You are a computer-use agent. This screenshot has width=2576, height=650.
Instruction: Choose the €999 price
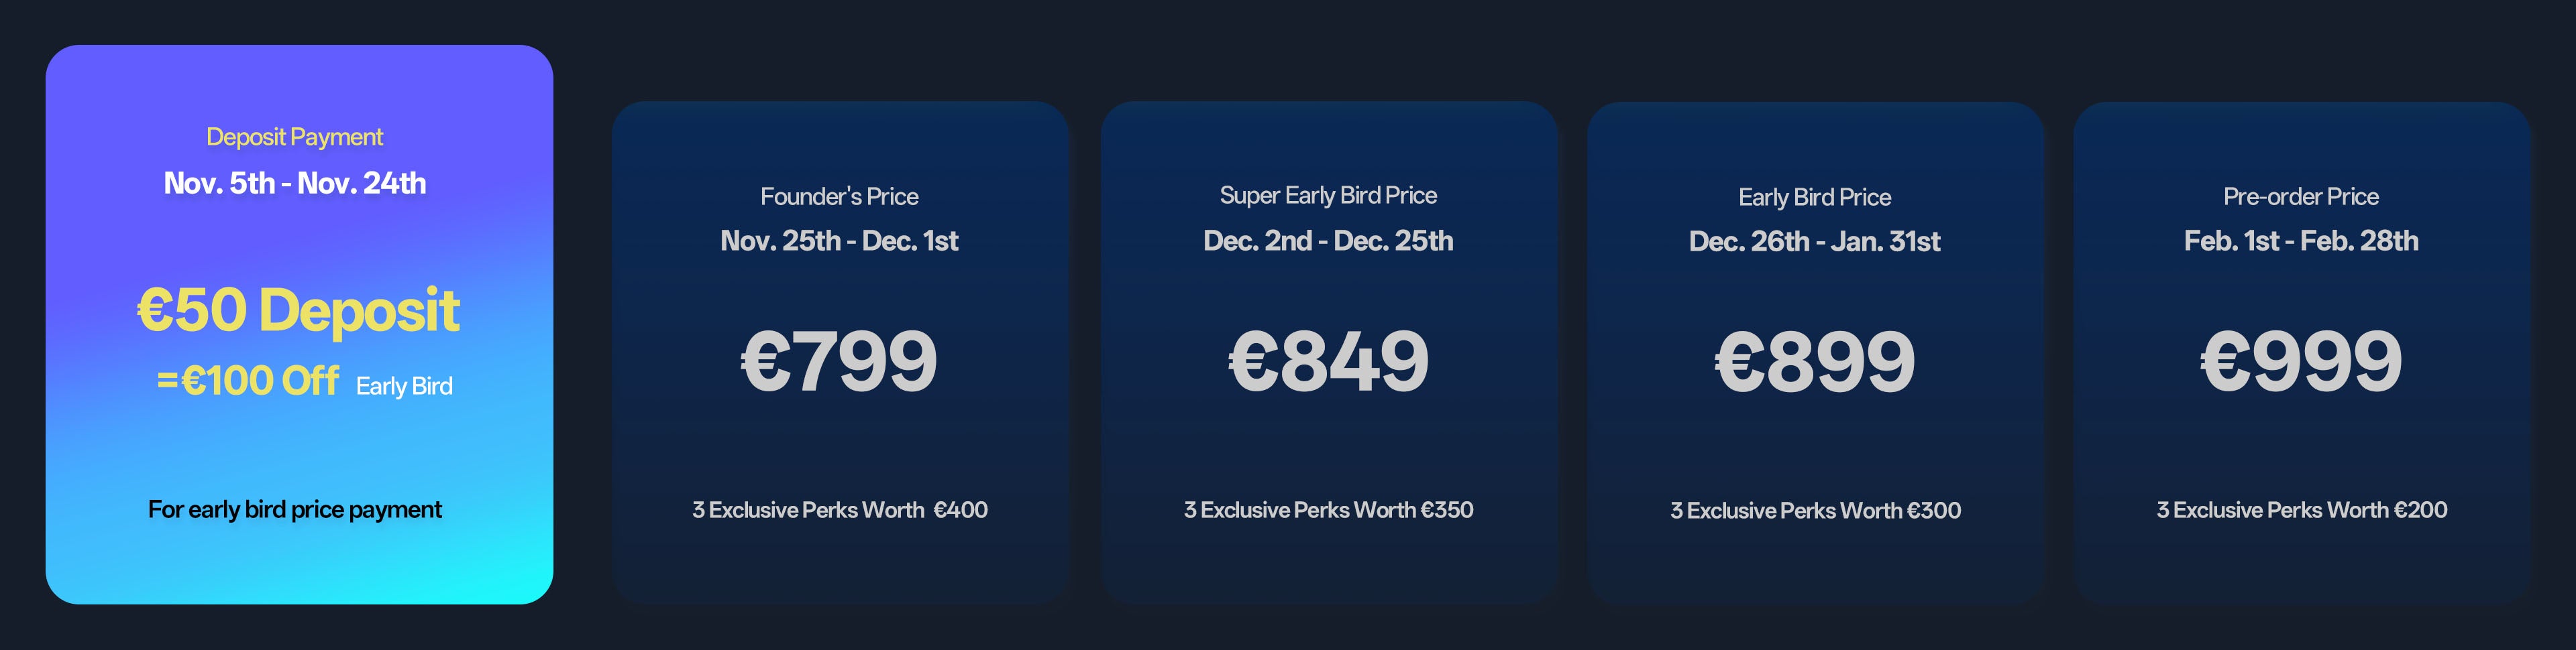point(2300,361)
